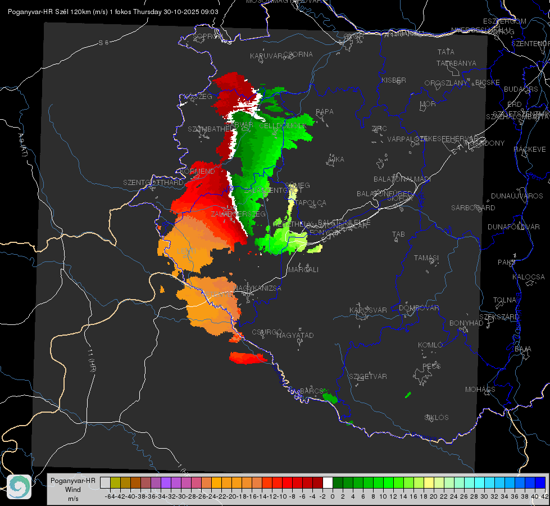Click the ZALAEGERSZEG city label
Viewport: 550px width, 506px height.
point(238,214)
